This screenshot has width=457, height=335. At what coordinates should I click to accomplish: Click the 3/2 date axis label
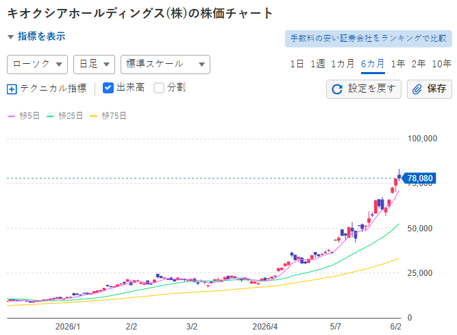(x=192, y=327)
